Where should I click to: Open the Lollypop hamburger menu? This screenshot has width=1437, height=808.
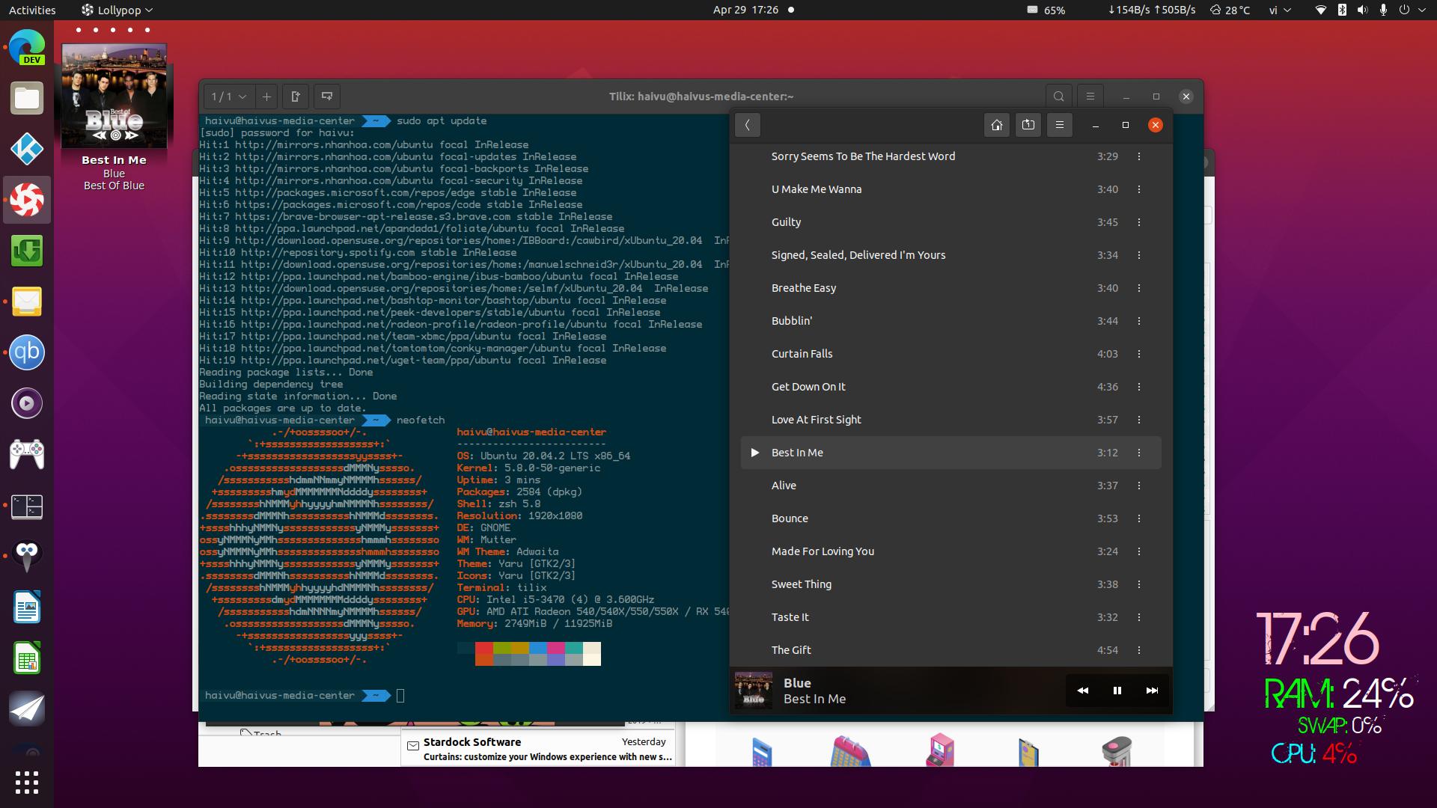(1060, 125)
